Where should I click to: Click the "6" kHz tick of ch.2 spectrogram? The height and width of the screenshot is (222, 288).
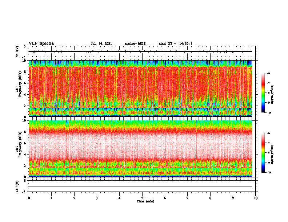pyautogui.click(x=25, y=143)
